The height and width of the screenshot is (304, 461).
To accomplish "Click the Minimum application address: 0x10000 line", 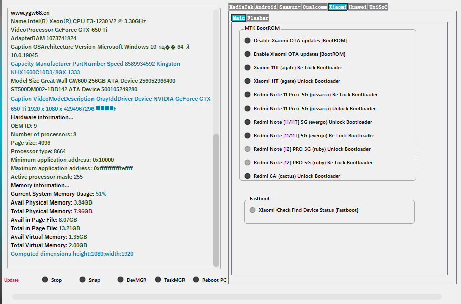I will click(x=62, y=159).
